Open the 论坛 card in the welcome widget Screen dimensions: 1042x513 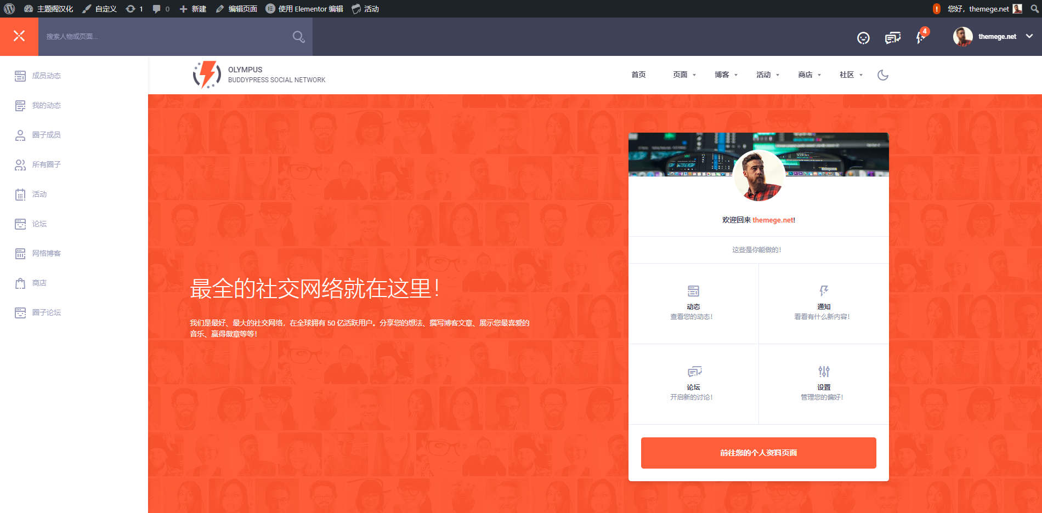(693, 384)
